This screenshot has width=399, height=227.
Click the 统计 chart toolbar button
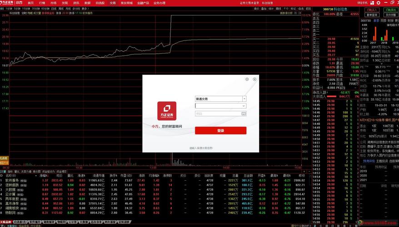coord(271,9)
